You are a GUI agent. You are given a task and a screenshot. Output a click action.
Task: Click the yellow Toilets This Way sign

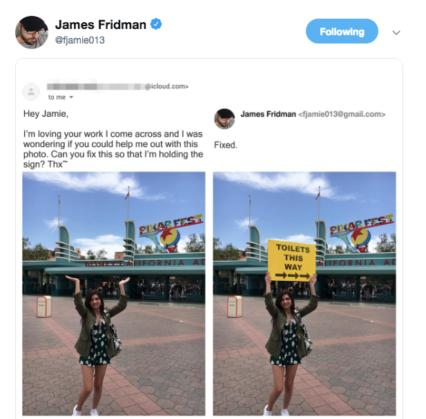click(292, 260)
